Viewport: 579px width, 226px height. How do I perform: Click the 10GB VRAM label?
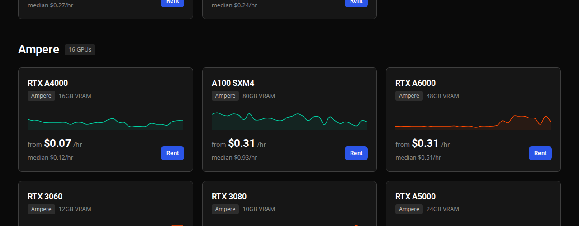[x=259, y=209]
